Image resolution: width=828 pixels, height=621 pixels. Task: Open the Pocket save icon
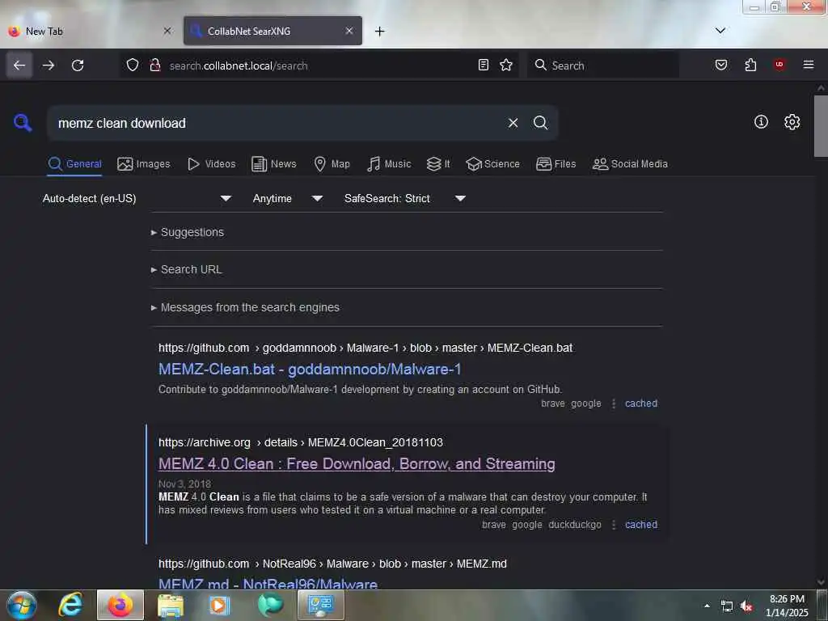[720, 65]
